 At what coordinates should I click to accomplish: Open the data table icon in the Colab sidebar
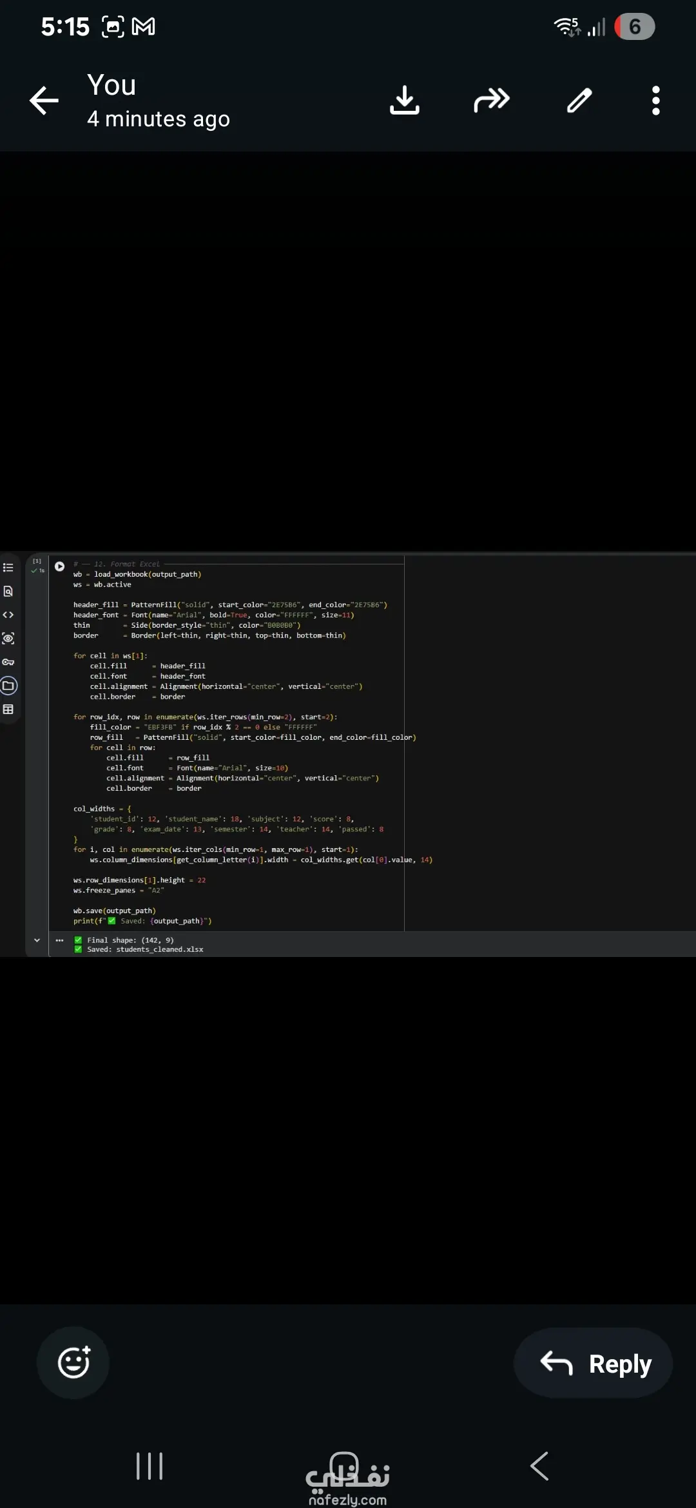(8, 710)
